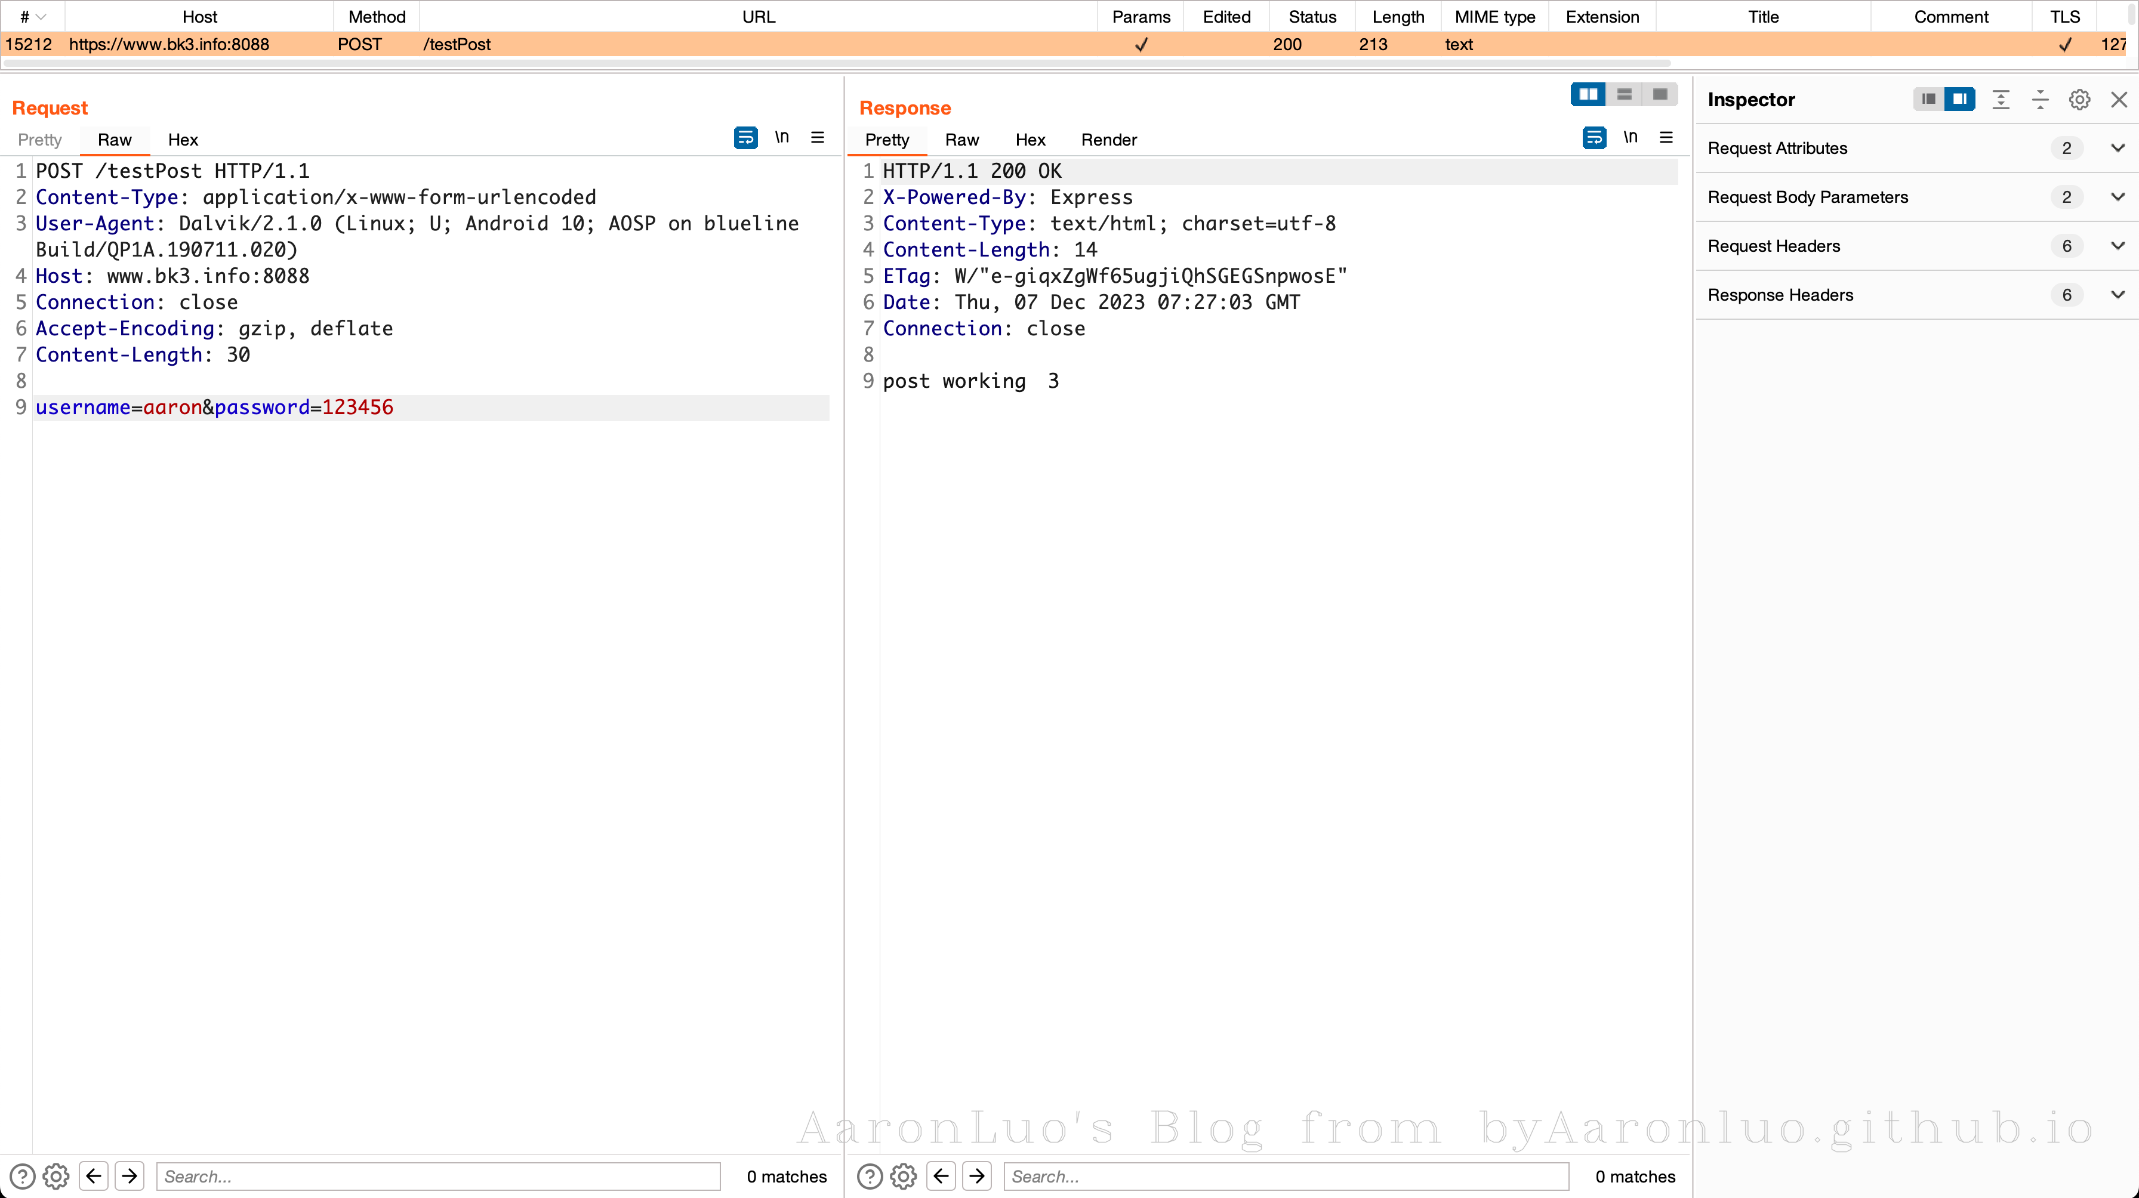Switch to side-by-side layout icon
Screen dimensions: 2139x1198
[1588, 95]
